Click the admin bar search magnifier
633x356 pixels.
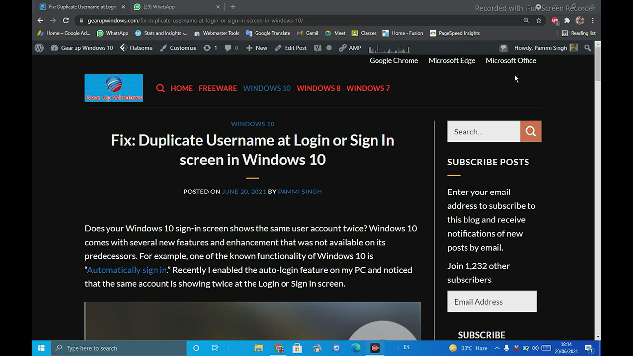(x=588, y=48)
